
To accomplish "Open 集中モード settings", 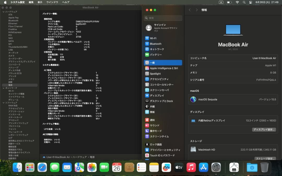I will tap(163, 131).
